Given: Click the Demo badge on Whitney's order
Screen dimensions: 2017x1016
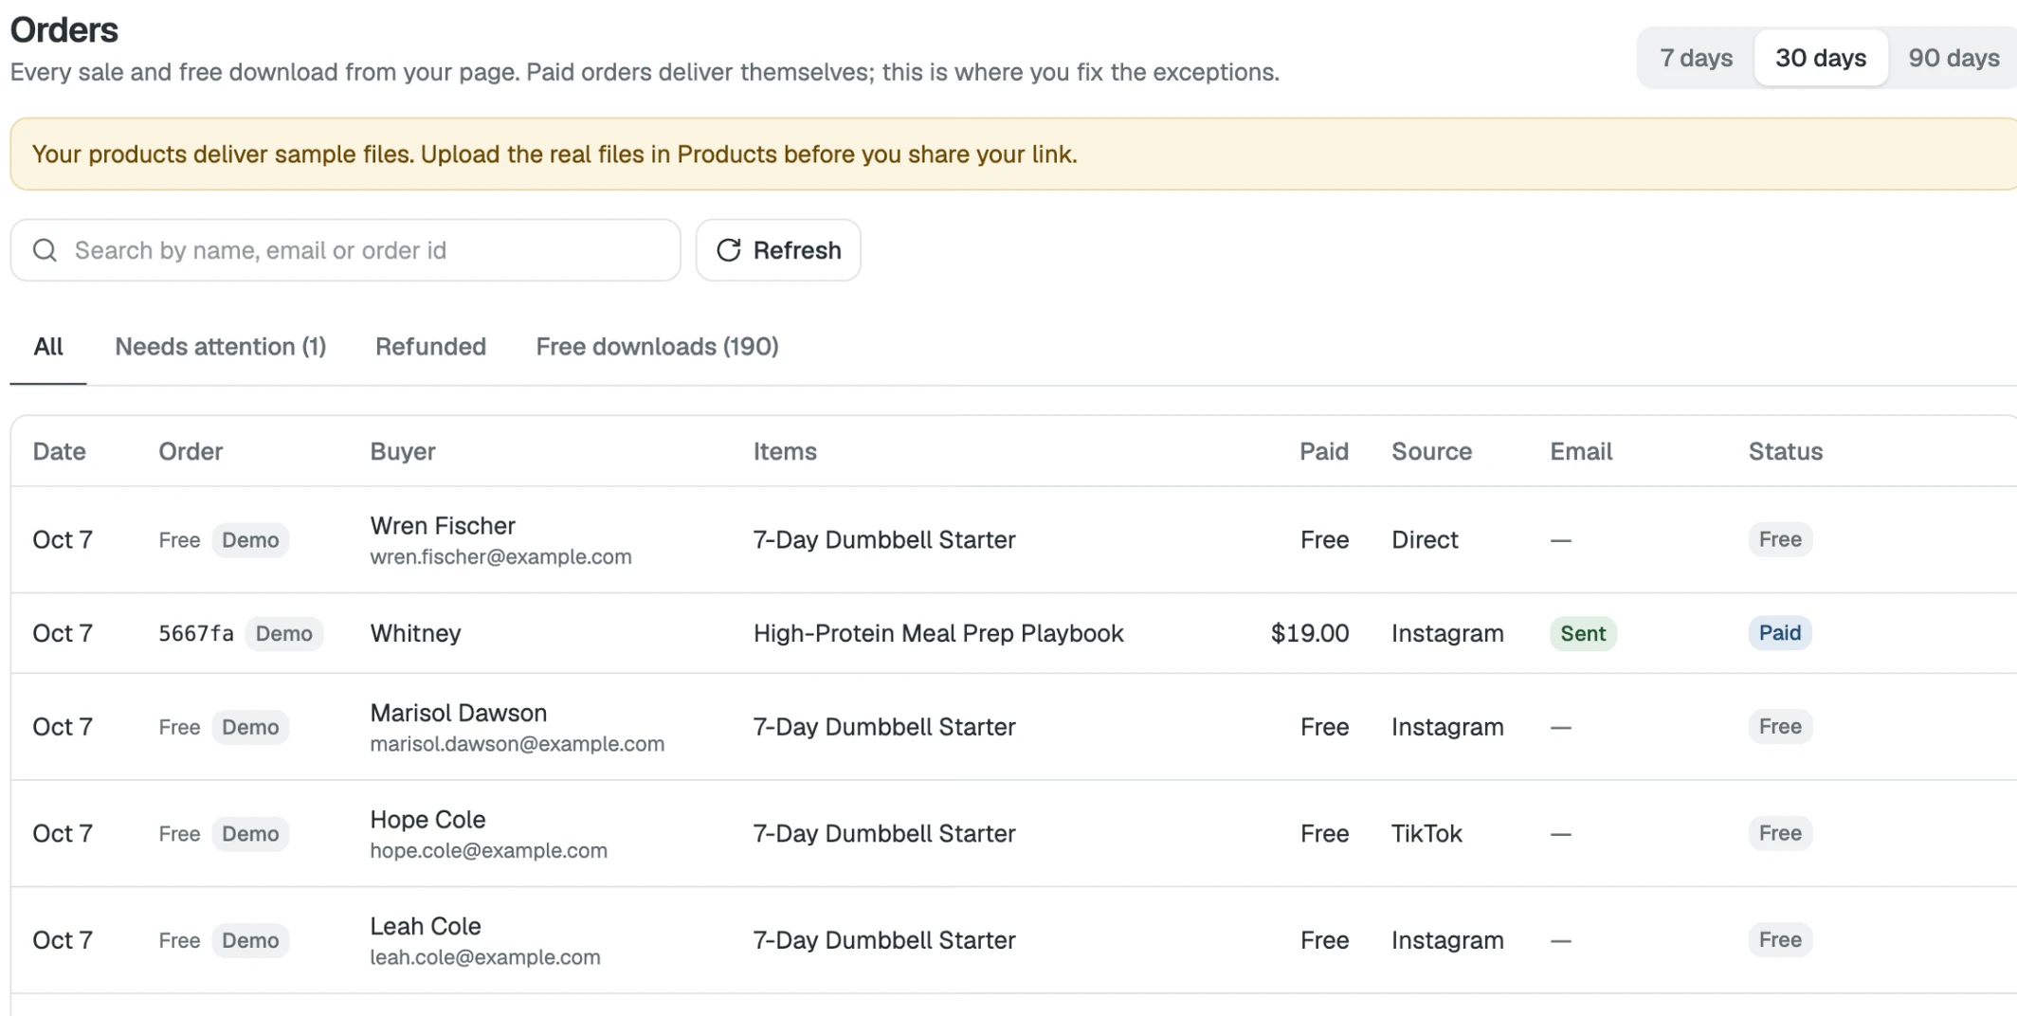Looking at the screenshot, I should tap(283, 633).
